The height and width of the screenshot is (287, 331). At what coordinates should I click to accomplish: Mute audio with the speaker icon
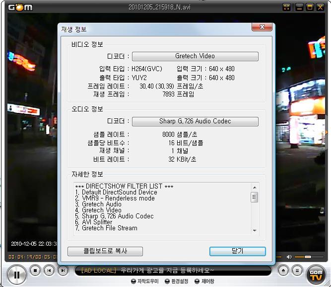[289, 257]
